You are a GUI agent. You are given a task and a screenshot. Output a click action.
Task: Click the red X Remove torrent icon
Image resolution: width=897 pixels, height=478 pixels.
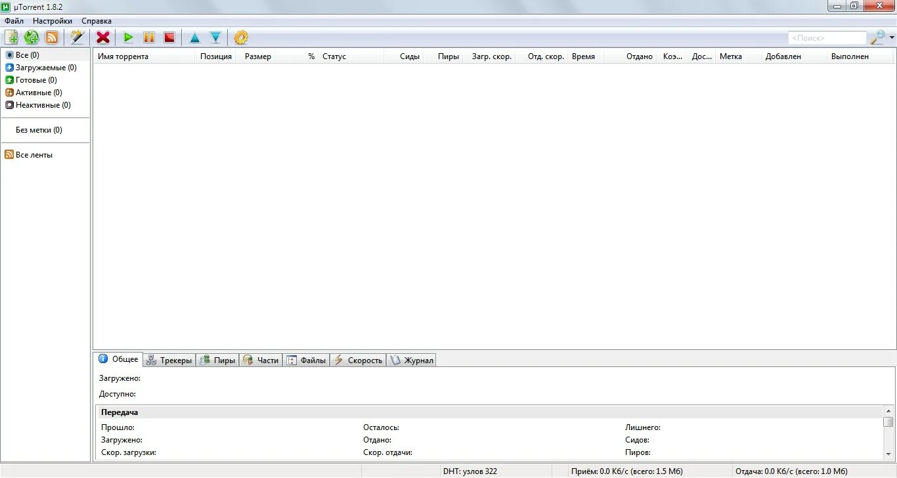(x=103, y=37)
